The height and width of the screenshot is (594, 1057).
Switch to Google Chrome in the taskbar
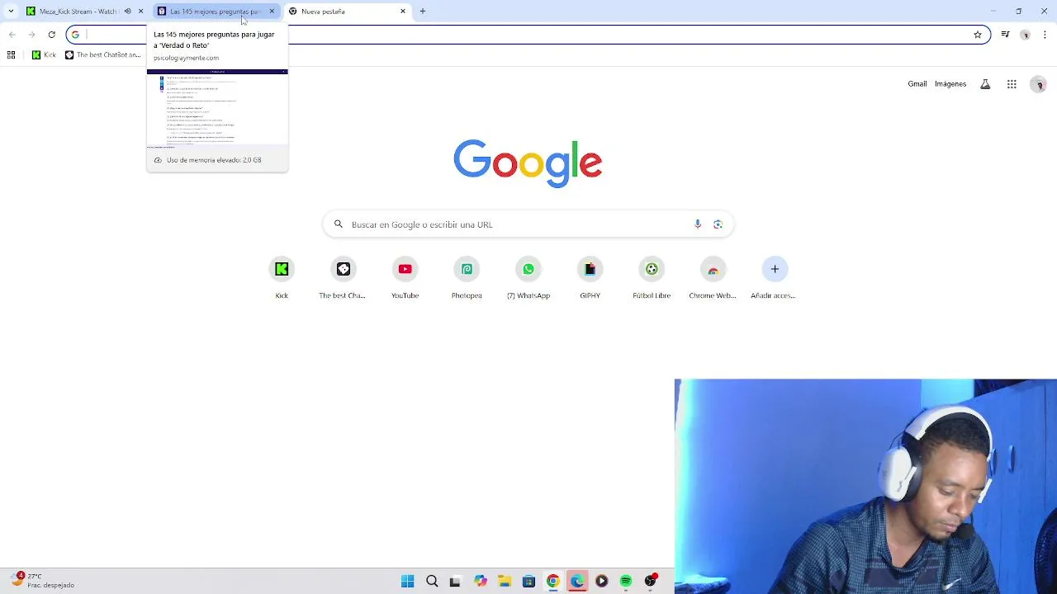(x=552, y=582)
